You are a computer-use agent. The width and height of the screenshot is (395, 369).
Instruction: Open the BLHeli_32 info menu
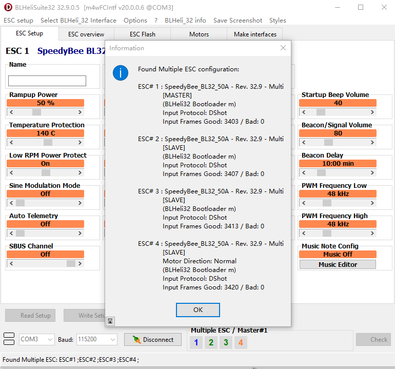point(185,21)
